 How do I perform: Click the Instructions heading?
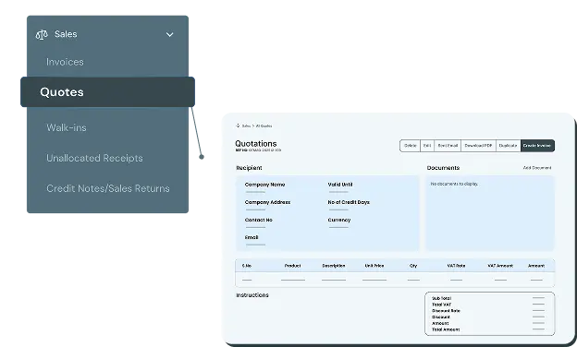pyautogui.click(x=252, y=295)
